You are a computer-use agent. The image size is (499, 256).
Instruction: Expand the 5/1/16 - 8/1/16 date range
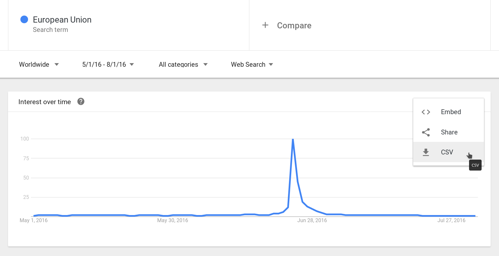coord(108,64)
